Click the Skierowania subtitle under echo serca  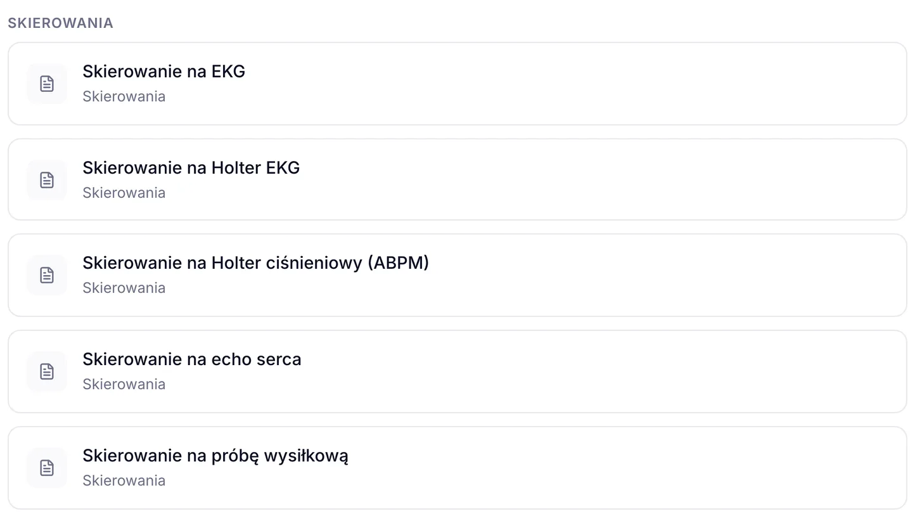pos(124,384)
